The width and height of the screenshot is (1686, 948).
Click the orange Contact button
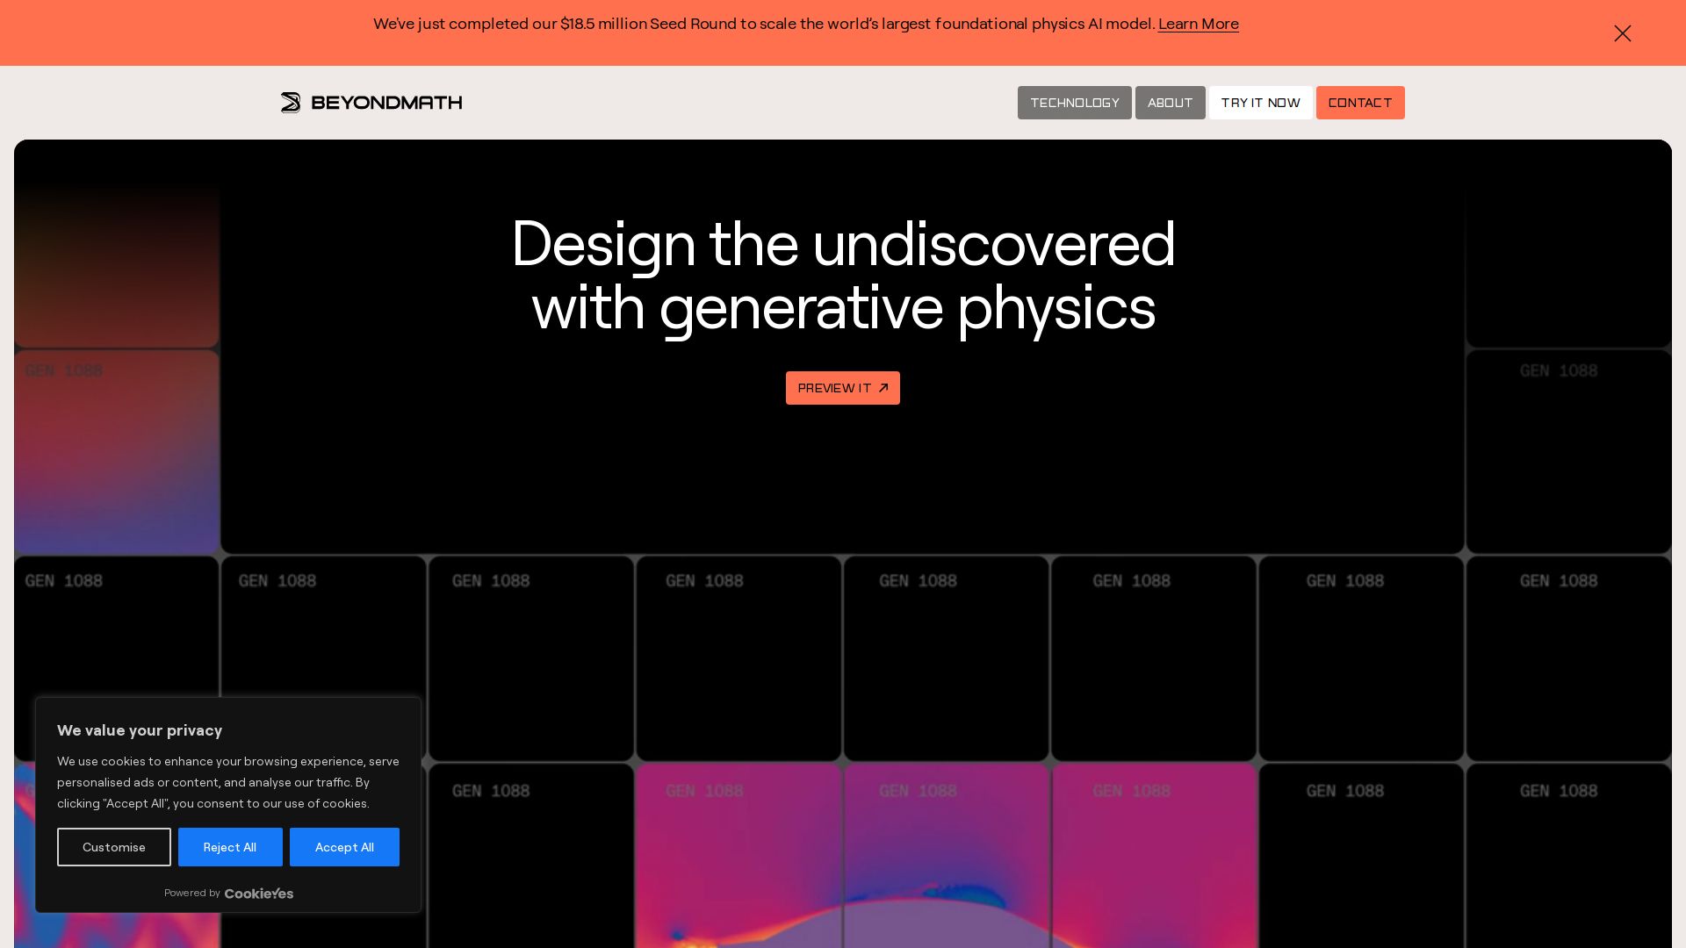(1359, 103)
